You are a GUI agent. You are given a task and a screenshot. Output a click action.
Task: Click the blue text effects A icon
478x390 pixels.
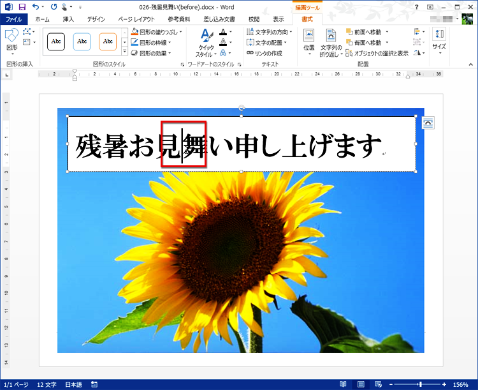223,53
